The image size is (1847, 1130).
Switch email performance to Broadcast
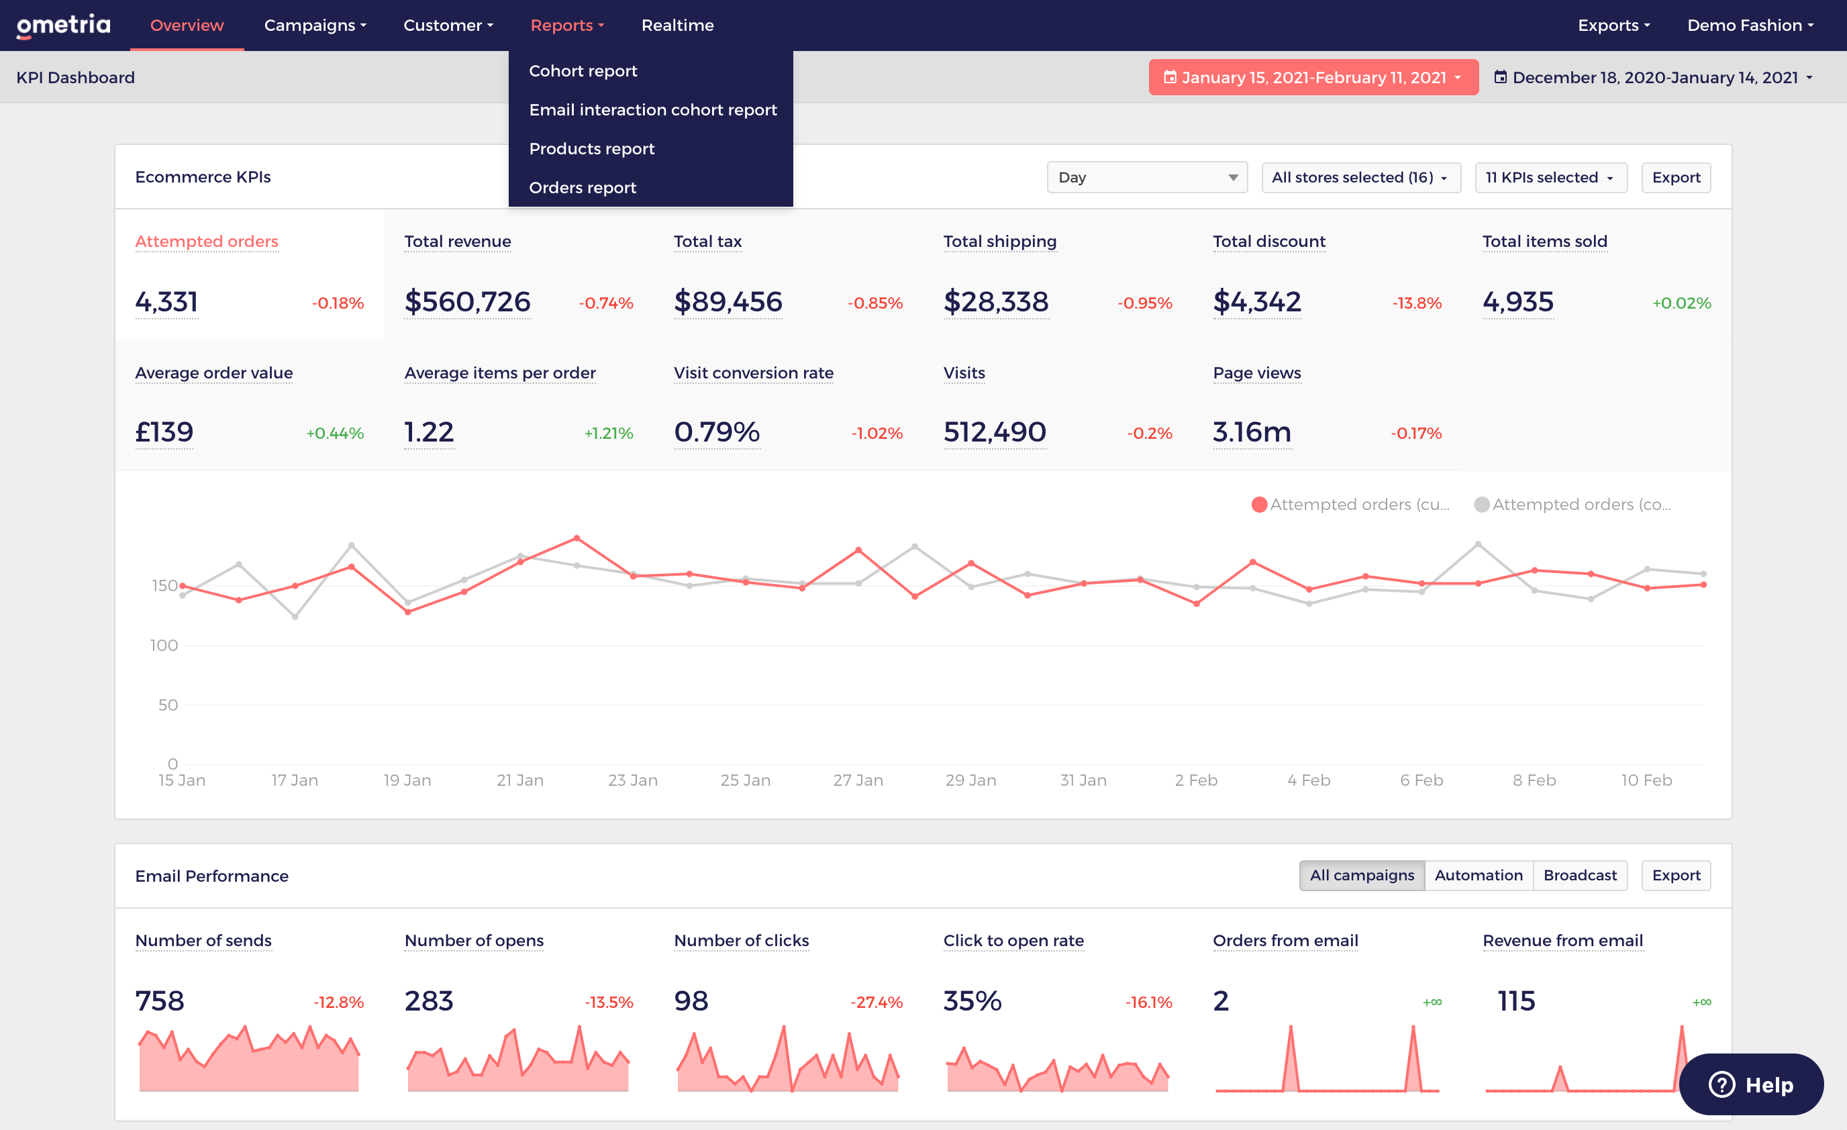coord(1579,875)
